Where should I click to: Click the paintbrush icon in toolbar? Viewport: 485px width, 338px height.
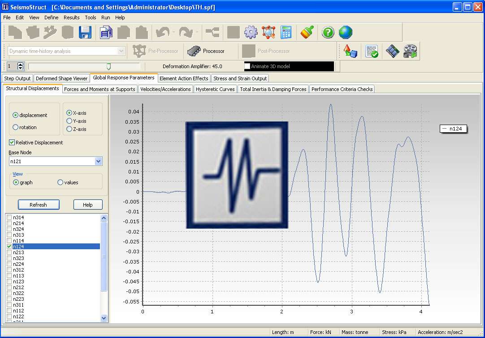click(307, 32)
